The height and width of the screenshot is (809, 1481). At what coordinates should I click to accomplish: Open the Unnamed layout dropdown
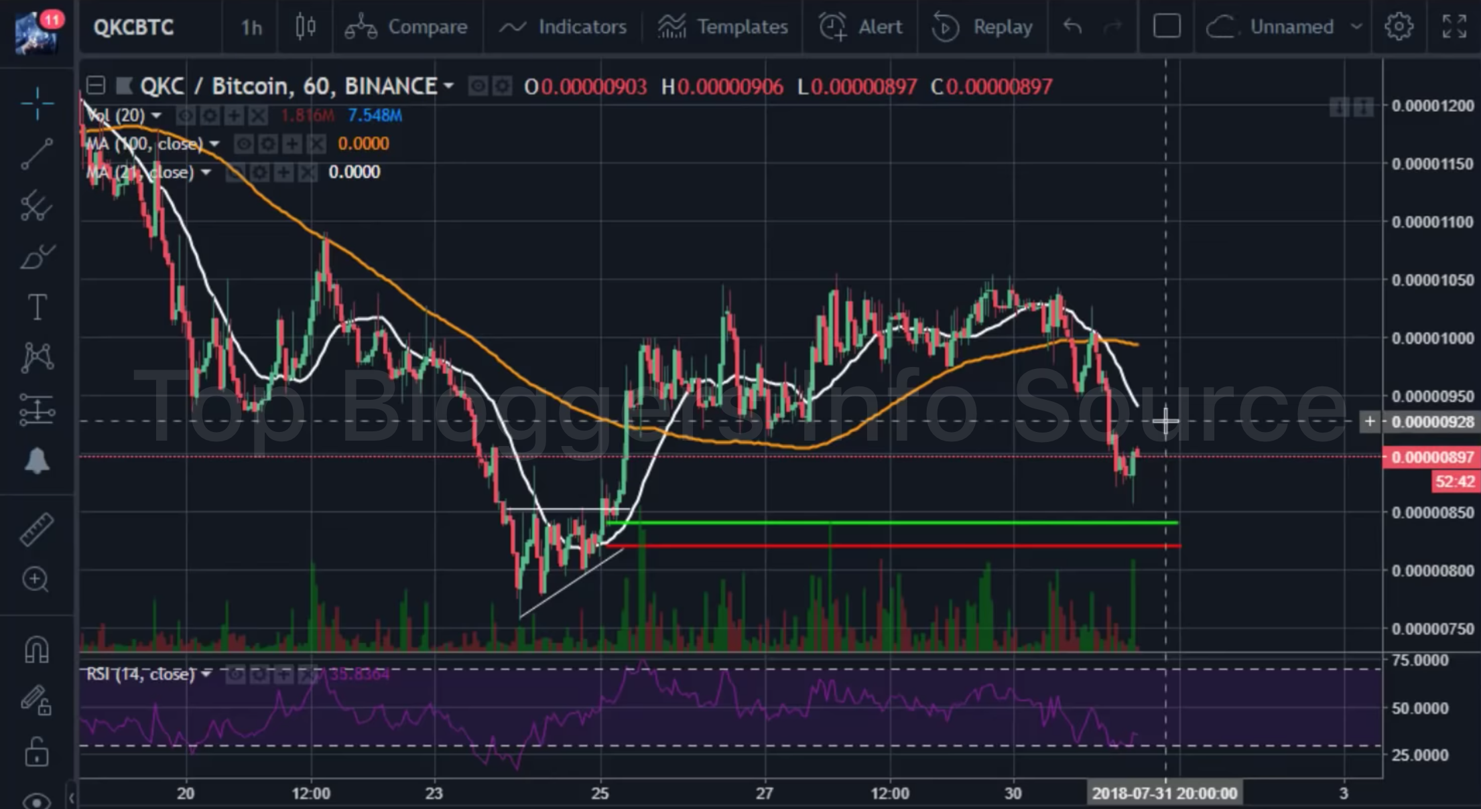click(x=1356, y=27)
